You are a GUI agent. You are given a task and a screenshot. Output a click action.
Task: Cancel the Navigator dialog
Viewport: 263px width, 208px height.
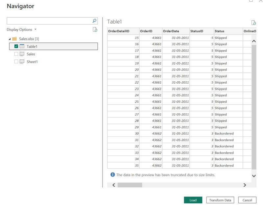pyautogui.click(x=247, y=200)
